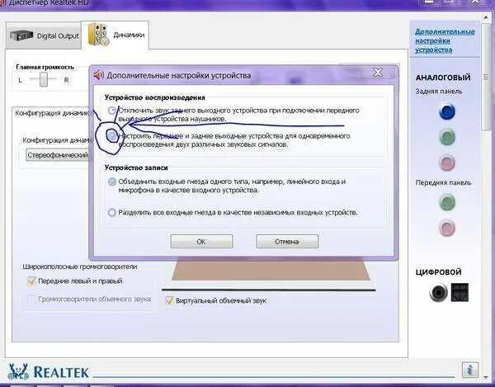
Task: Click the Realtek crab logo
Action: pos(18,371)
